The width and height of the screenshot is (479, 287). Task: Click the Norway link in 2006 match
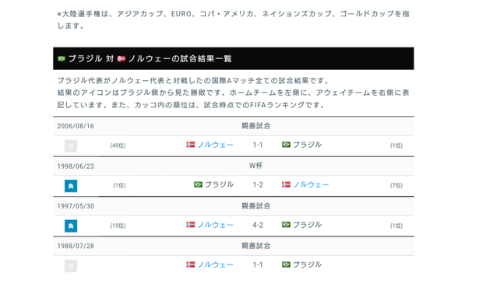pos(216,145)
